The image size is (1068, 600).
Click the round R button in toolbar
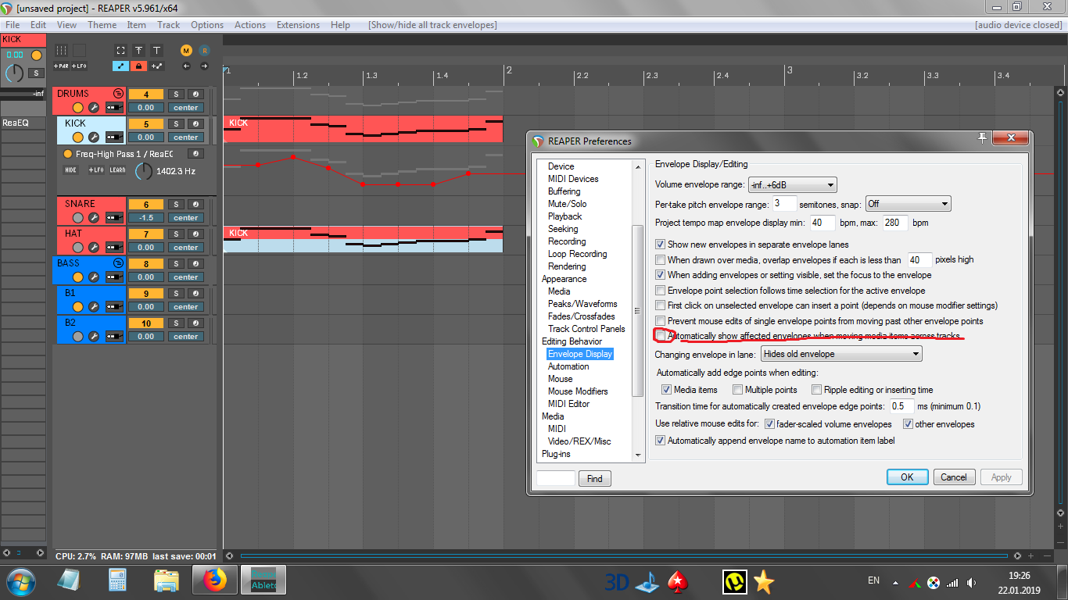[205, 50]
